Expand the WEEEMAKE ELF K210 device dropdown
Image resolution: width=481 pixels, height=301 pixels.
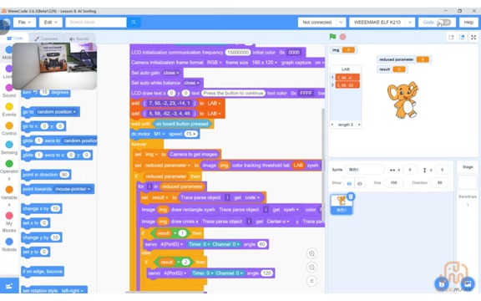(382, 22)
